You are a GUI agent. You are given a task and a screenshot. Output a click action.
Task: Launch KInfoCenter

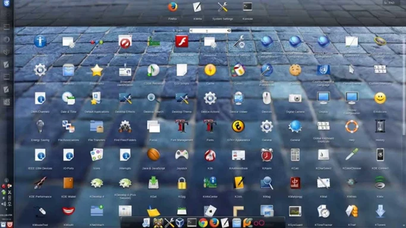click(x=210, y=183)
